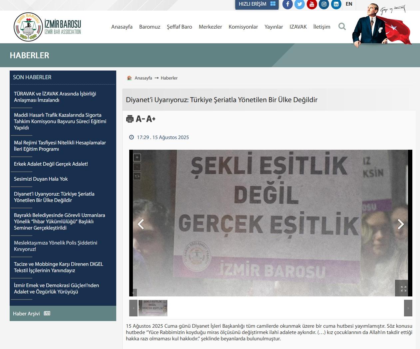Click the Haber Arşivi archive icon
420x349 pixels.
[47, 313]
